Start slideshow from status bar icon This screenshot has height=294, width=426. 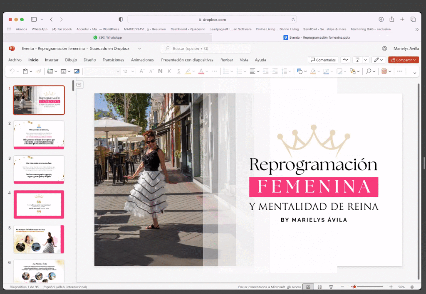click(331, 287)
